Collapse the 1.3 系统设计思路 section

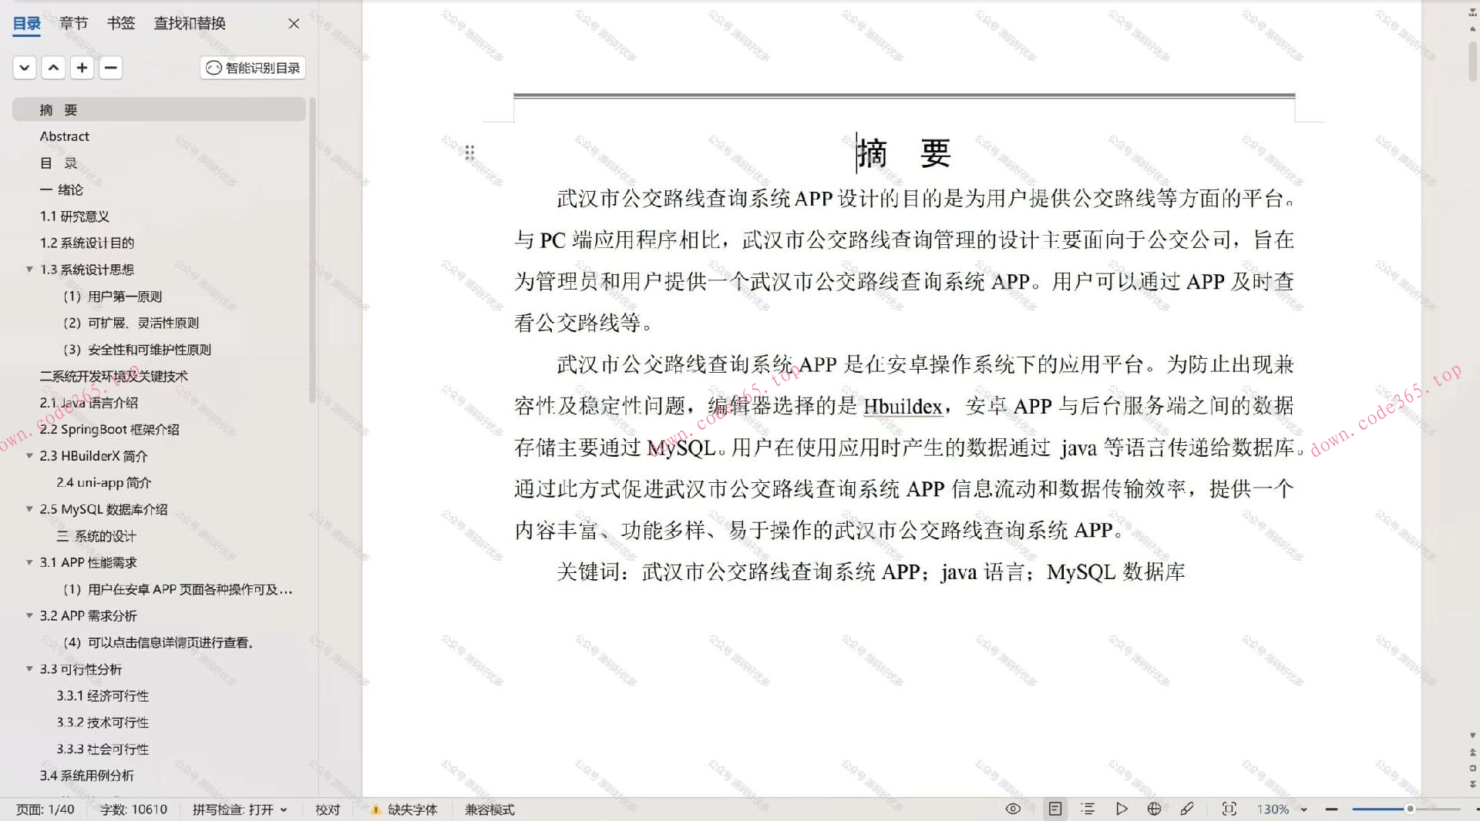pyautogui.click(x=29, y=270)
